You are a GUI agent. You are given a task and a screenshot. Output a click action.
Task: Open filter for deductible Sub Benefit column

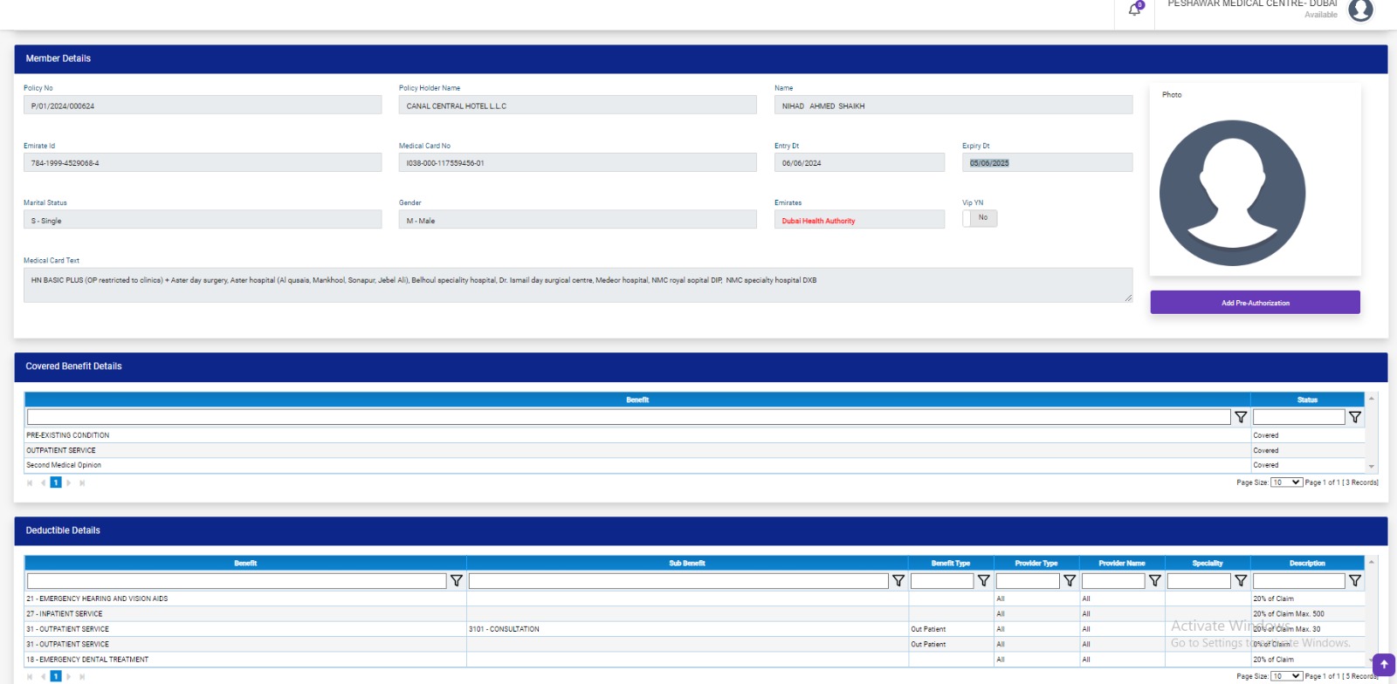pyautogui.click(x=898, y=581)
